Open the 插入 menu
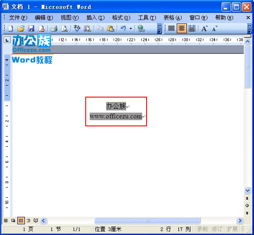This screenshot has width=254, height=235. (x=95, y=18)
